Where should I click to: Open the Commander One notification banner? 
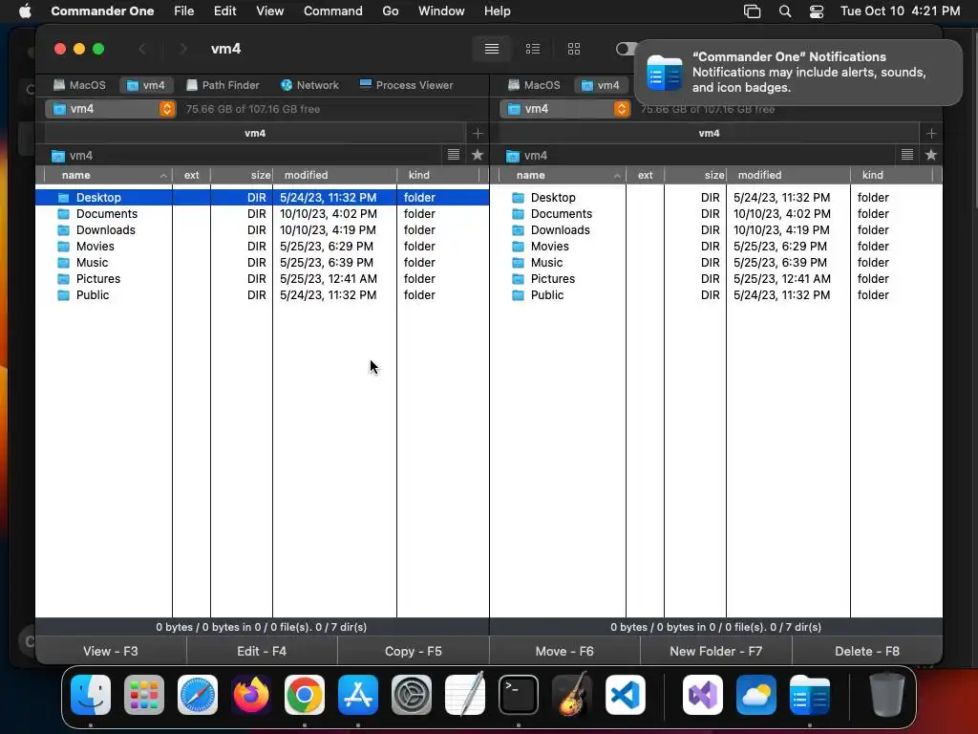[797, 73]
